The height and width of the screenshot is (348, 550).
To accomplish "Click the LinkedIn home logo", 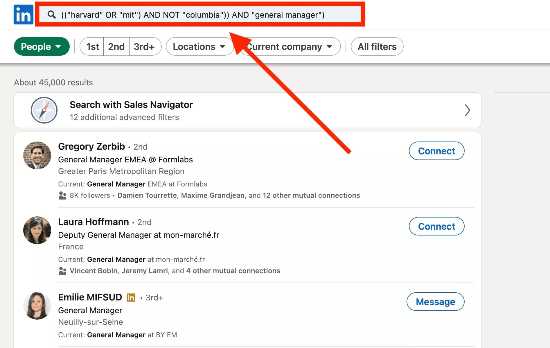I will 23,14.
